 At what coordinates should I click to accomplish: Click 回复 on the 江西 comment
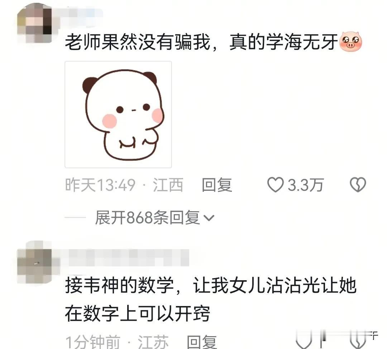[217, 185]
